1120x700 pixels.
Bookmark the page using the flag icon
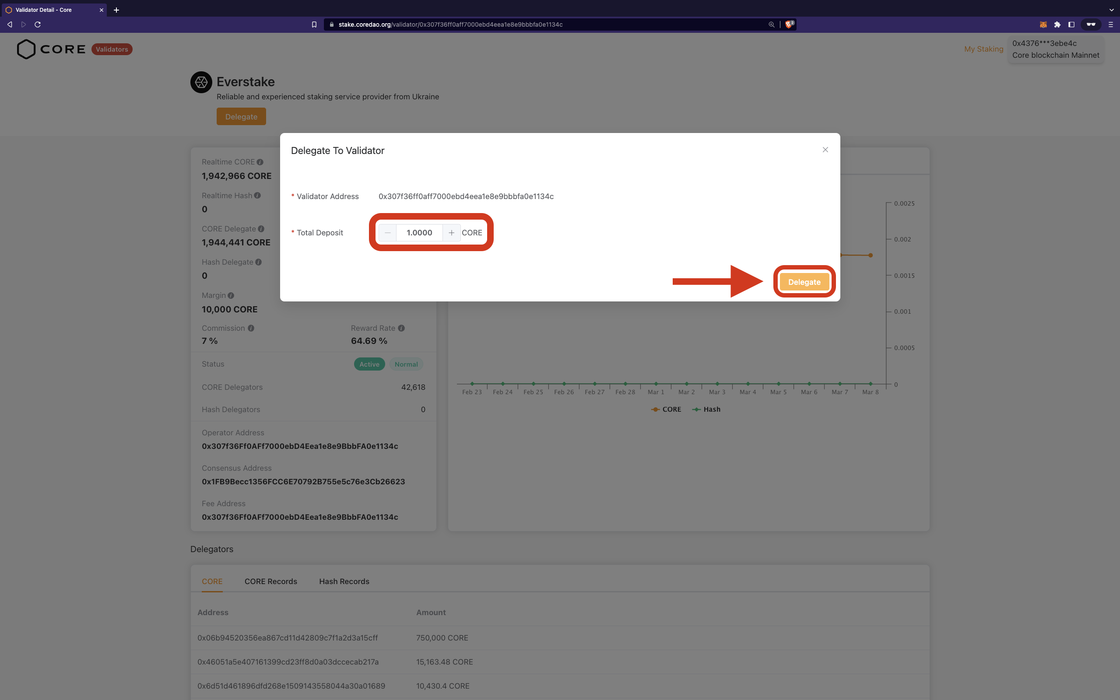coord(314,24)
